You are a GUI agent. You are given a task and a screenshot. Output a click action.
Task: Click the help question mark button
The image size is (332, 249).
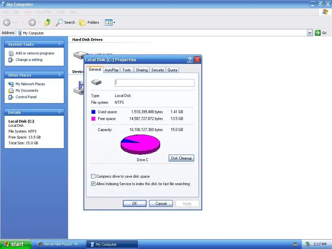pyautogui.click(x=190, y=60)
